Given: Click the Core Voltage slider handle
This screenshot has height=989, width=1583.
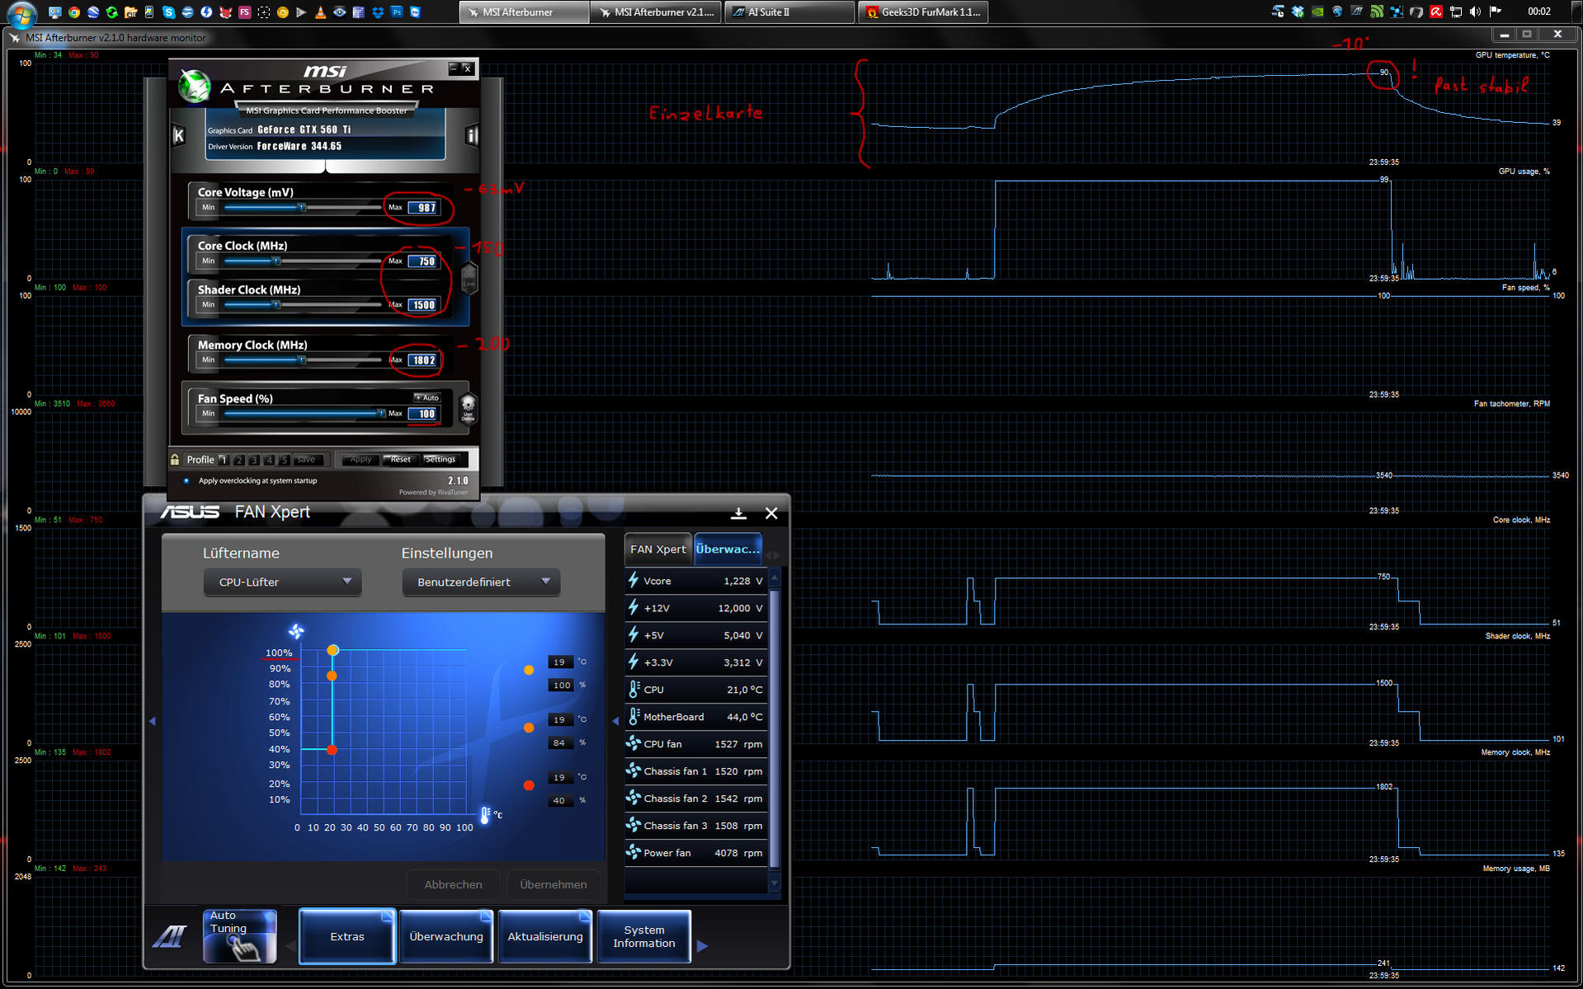Looking at the screenshot, I should [x=302, y=207].
